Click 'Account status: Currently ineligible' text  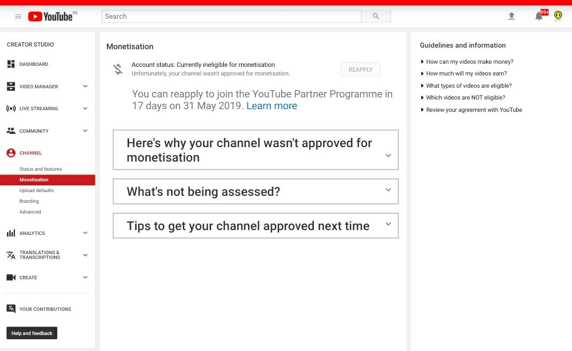click(x=203, y=65)
